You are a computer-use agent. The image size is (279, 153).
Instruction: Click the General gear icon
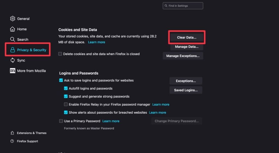[13, 19]
